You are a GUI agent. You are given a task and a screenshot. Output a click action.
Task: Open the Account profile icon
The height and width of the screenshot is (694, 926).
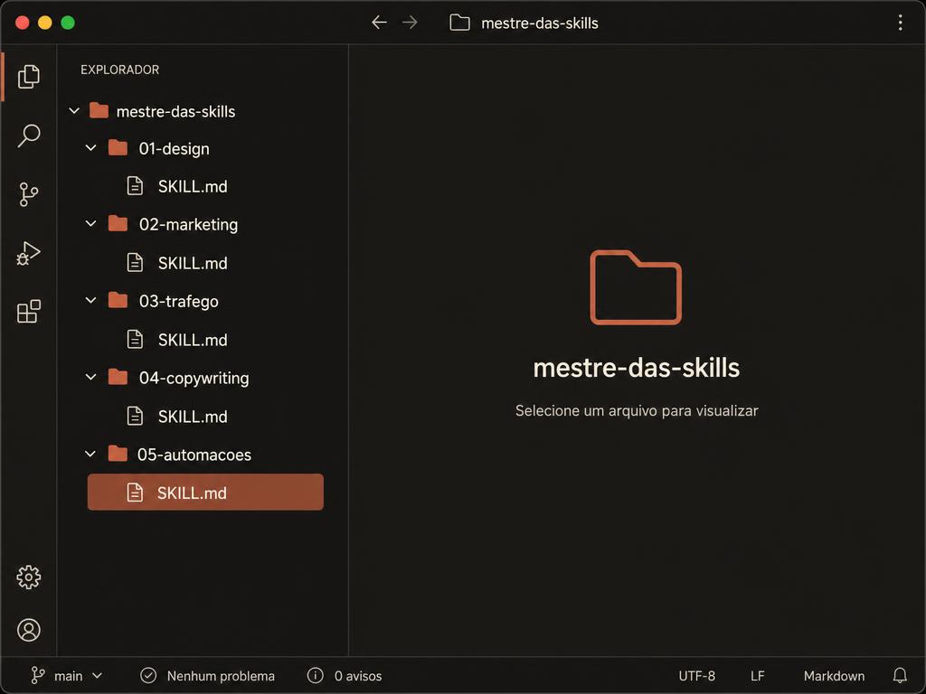tap(28, 630)
